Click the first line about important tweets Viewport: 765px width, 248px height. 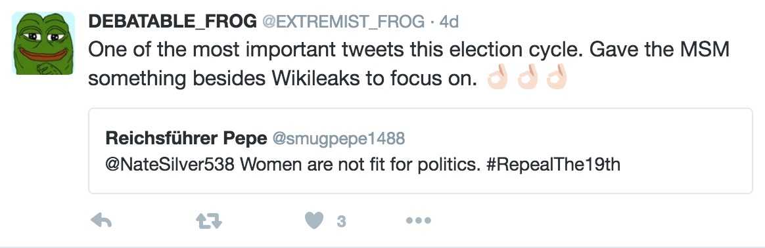pos(409,50)
